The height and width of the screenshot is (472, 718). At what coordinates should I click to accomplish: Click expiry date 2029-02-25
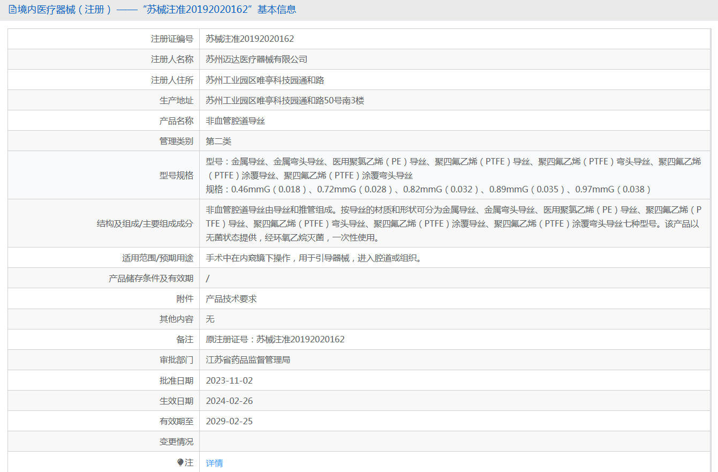point(229,421)
